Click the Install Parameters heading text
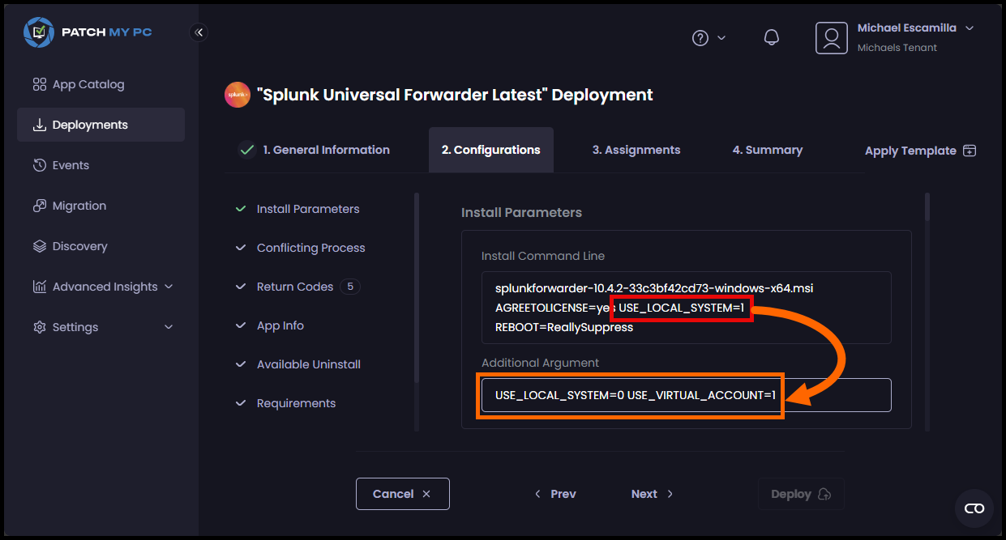The image size is (1006, 540). click(521, 213)
